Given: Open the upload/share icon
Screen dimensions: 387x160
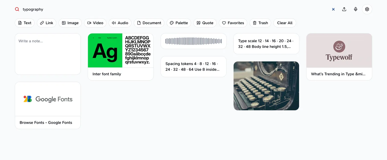Looking at the screenshot, I should [x=344, y=9].
